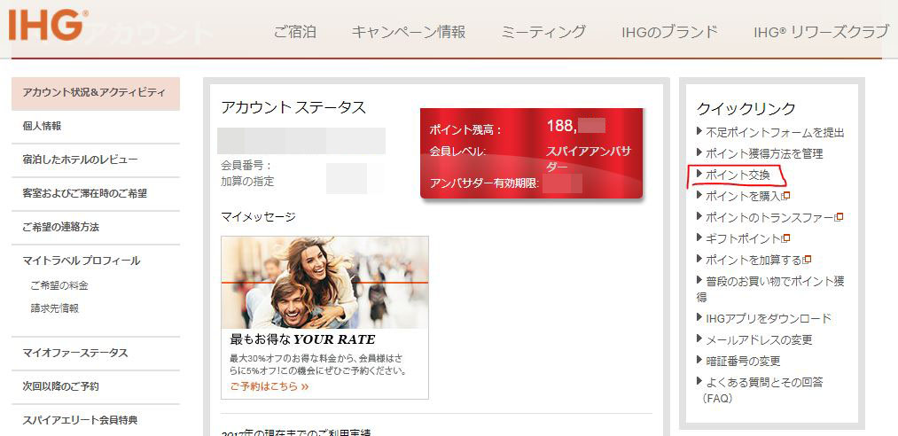Image resolution: width=898 pixels, height=436 pixels.
Task: Click the 加算の指定 label
Action: pos(247,182)
